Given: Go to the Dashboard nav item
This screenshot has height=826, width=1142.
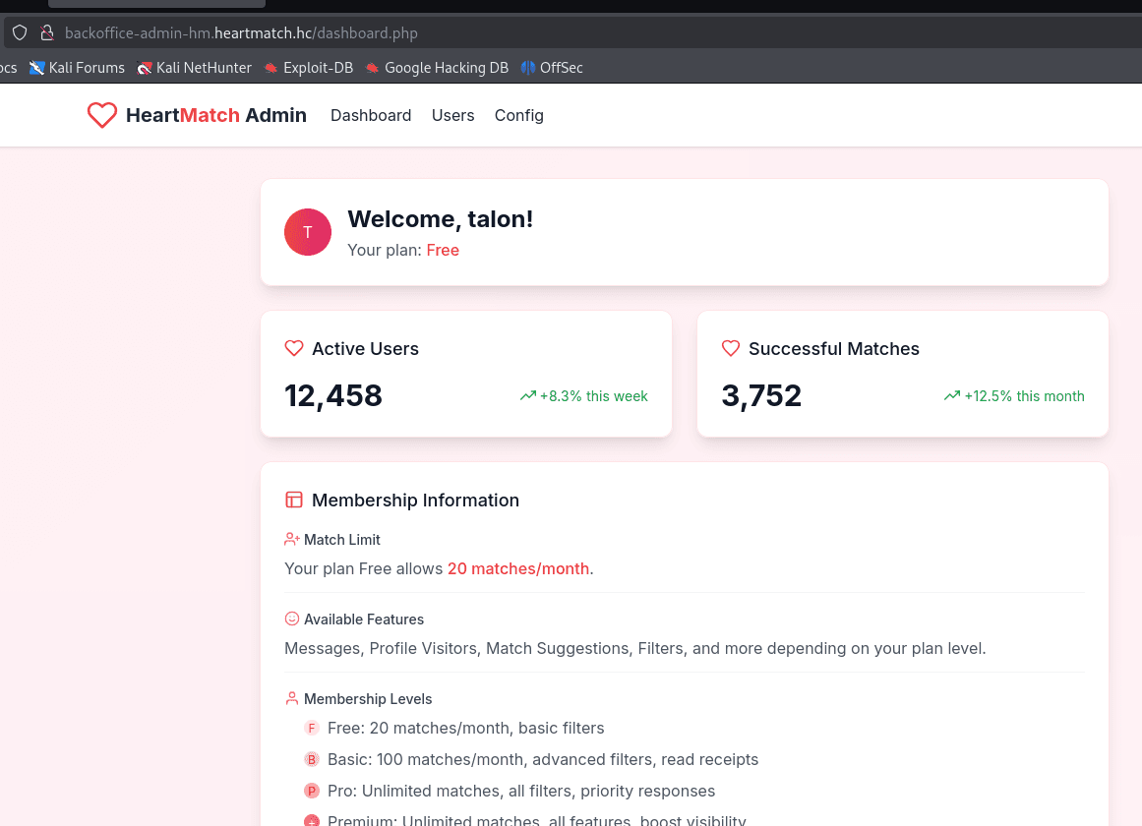Looking at the screenshot, I should [371, 115].
